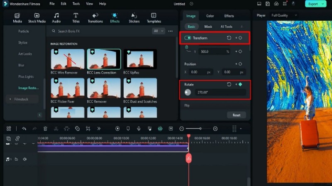The height and width of the screenshot is (186, 332).
Task: Open the Stickers panel
Action: [x=134, y=17]
